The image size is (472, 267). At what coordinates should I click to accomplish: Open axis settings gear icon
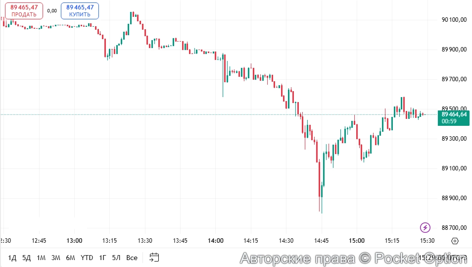coord(455,241)
